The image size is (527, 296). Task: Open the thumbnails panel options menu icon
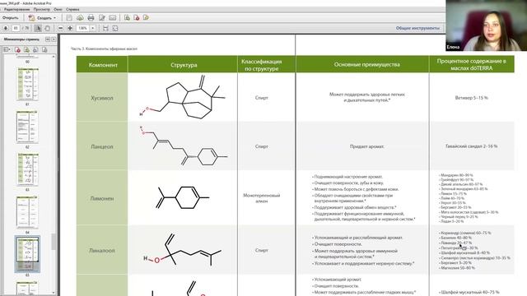click(7, 49)
